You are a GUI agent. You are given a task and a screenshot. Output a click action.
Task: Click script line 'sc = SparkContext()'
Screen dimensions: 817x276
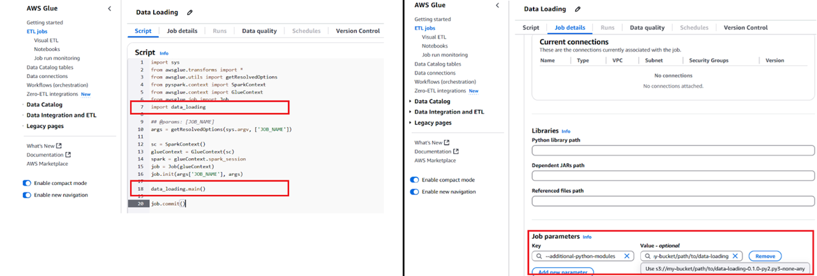pyautogui.click(x=178, y=144)
